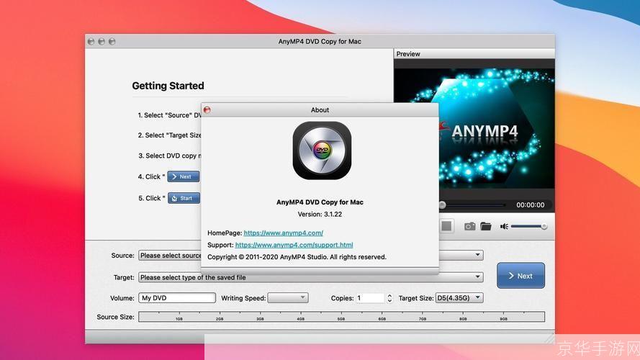This screenshot has height=360, width=640.
Task: Close the About dialog
Action: point(207,109)
